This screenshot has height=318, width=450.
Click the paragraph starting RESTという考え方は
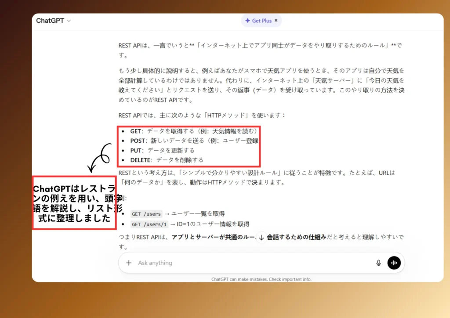coord(257,177)
